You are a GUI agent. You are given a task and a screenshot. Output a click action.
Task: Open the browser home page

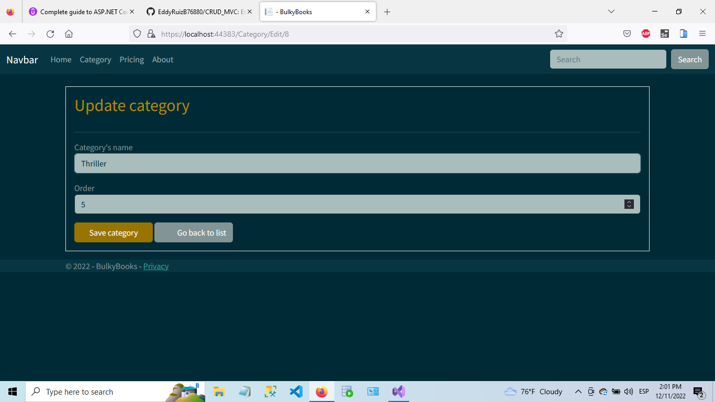[69, 33]
